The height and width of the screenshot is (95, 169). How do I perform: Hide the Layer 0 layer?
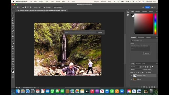point(132,79)
